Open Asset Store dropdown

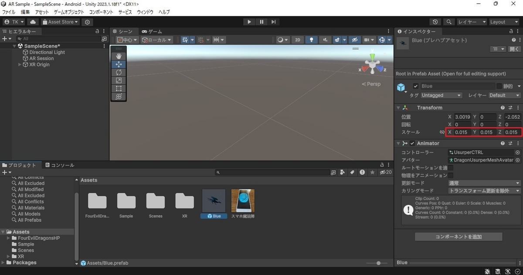point(61,22)
